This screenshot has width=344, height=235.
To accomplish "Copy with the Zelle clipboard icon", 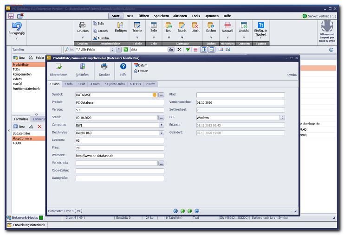I will coord(95,24).
